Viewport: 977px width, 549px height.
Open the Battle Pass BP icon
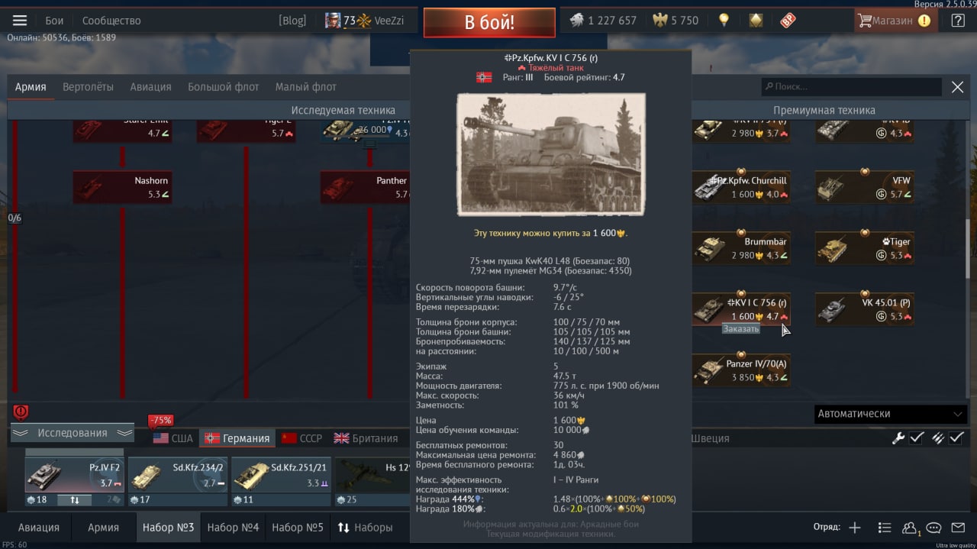tap(788, 21)
